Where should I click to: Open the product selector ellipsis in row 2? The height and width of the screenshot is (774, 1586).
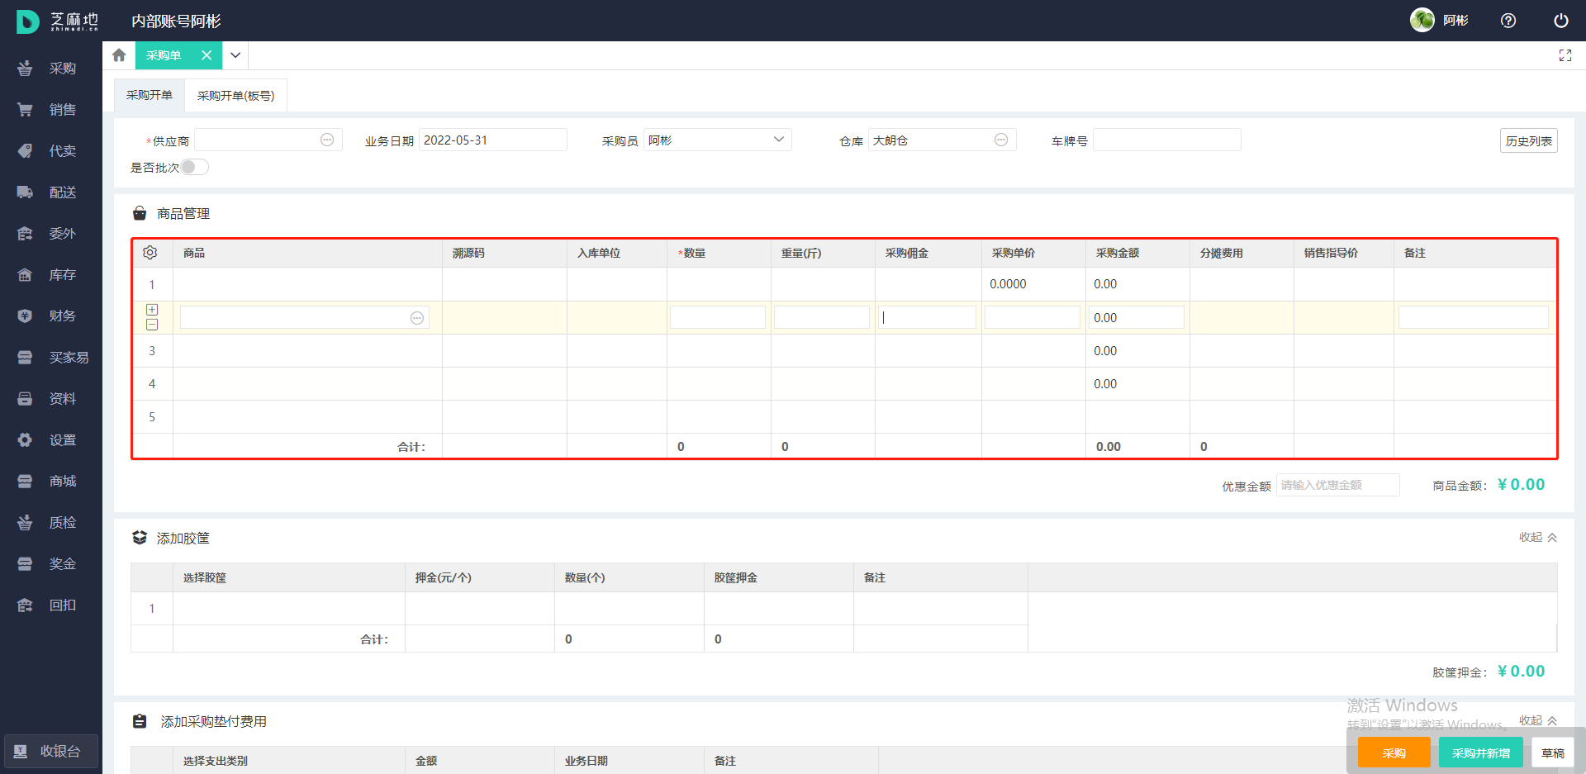pyautogui.click(x=417, y=318)
